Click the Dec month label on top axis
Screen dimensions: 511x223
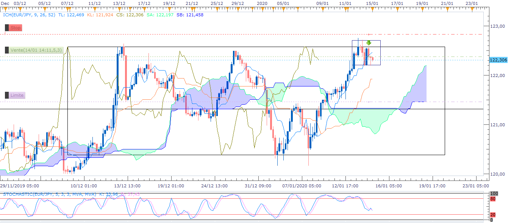(x=5, y=3)
